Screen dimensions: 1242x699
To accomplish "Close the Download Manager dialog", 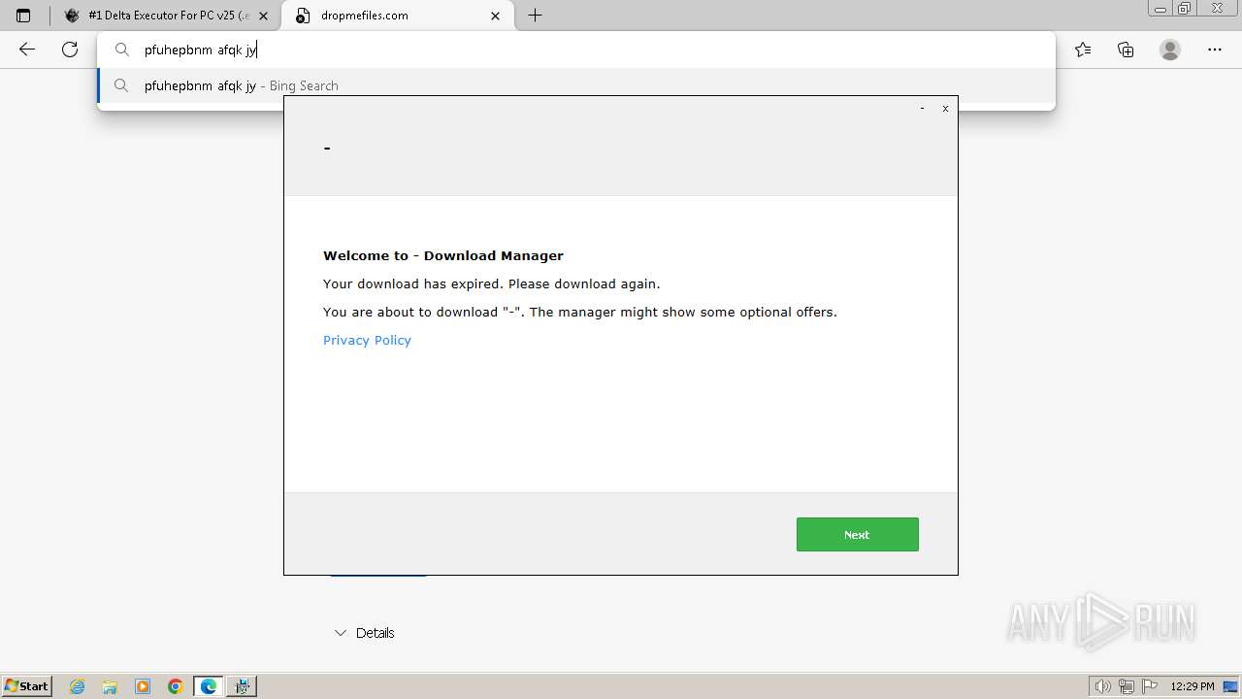I will point(945,109).
